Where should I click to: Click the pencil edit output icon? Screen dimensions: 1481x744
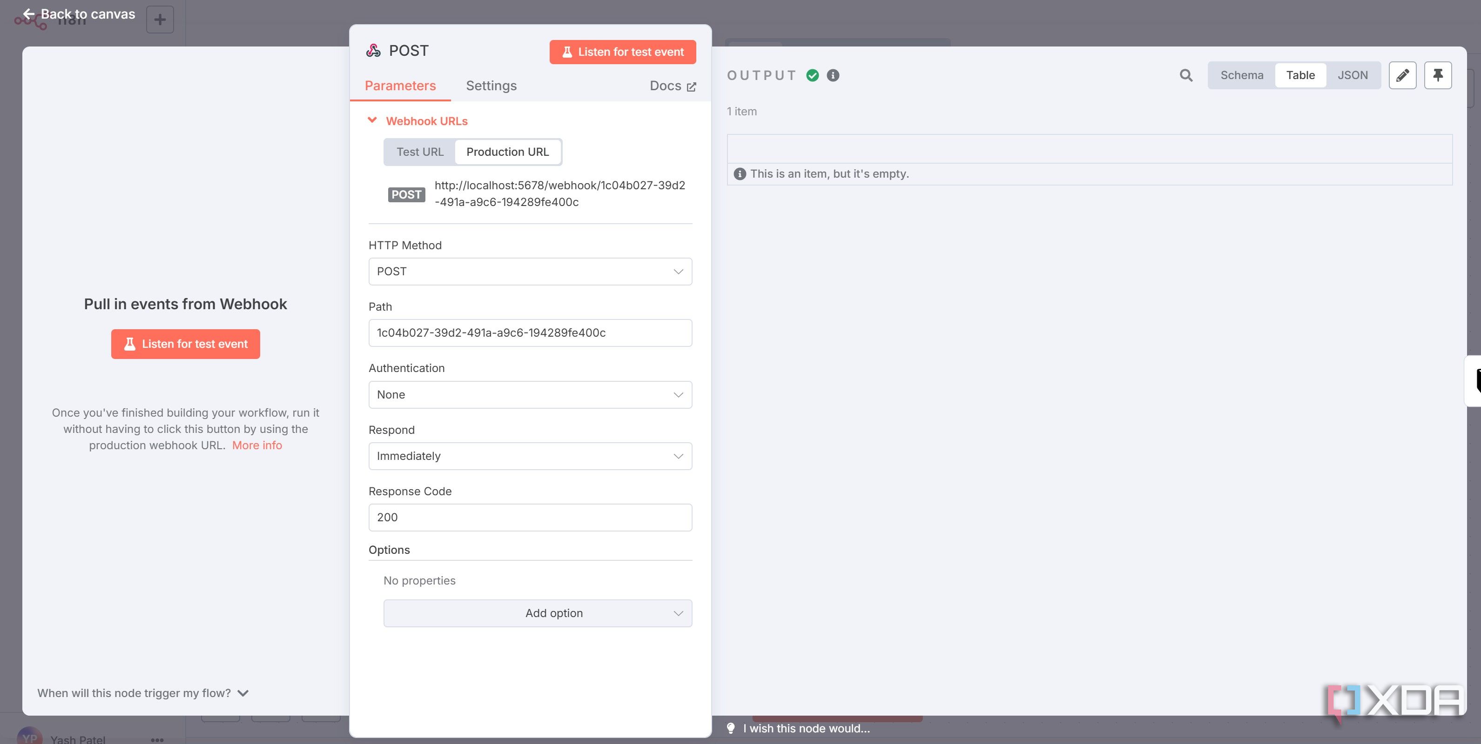pos(1402,75)
